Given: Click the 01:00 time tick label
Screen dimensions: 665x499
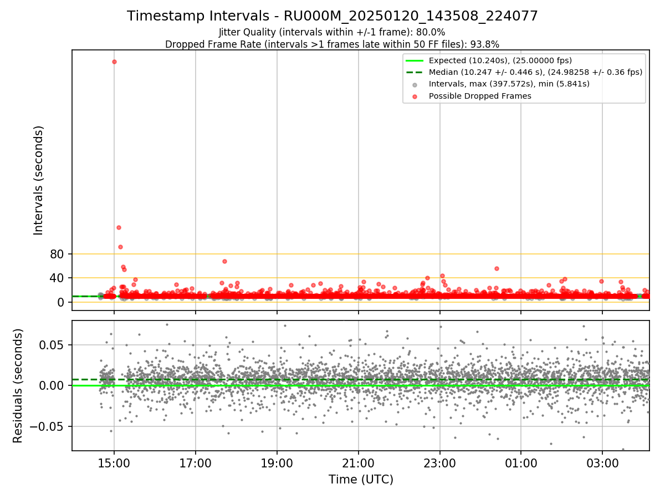Looking at the screenshot, I should [521, 463].
